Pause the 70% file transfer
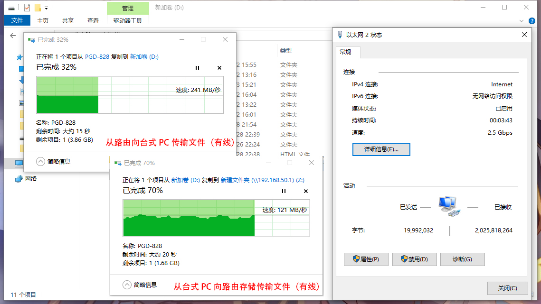Image resolution: width=541 pixels, height=304 pixels. coord(284,191)
